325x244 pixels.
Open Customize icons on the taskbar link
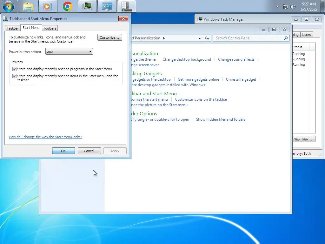coord(201,99)
